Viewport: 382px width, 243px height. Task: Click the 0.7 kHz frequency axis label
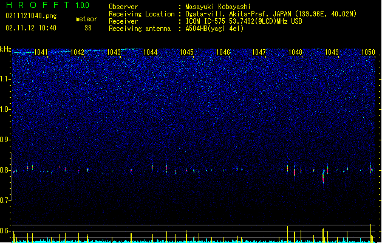coord(5,200)
